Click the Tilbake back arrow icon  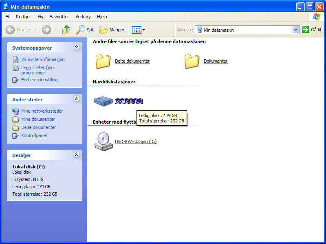pyautogui.click(x=10, y=30)
